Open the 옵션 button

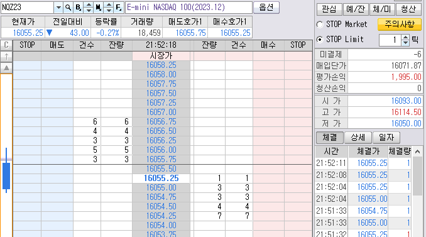266,8
